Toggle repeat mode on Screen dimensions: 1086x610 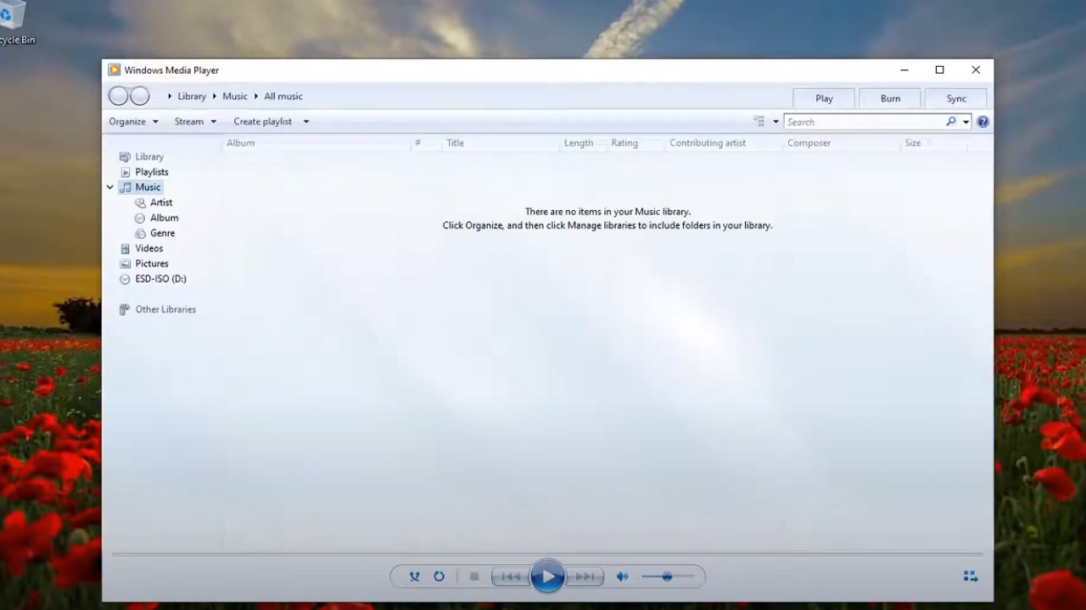[x=439, y=577]
